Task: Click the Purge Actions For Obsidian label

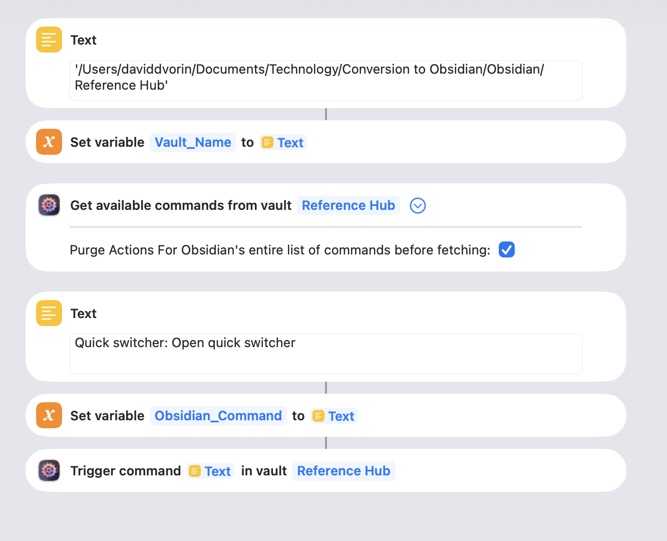Action: (280, 250)
